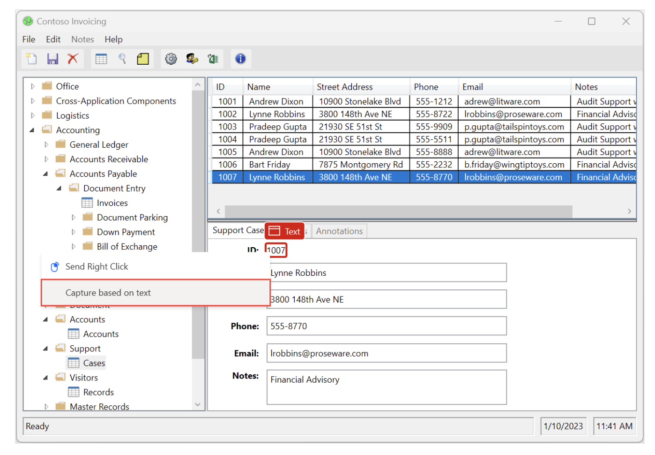Click the user key toolbar icon
Screen dimensions: 655x455
[x=192, y=59]
